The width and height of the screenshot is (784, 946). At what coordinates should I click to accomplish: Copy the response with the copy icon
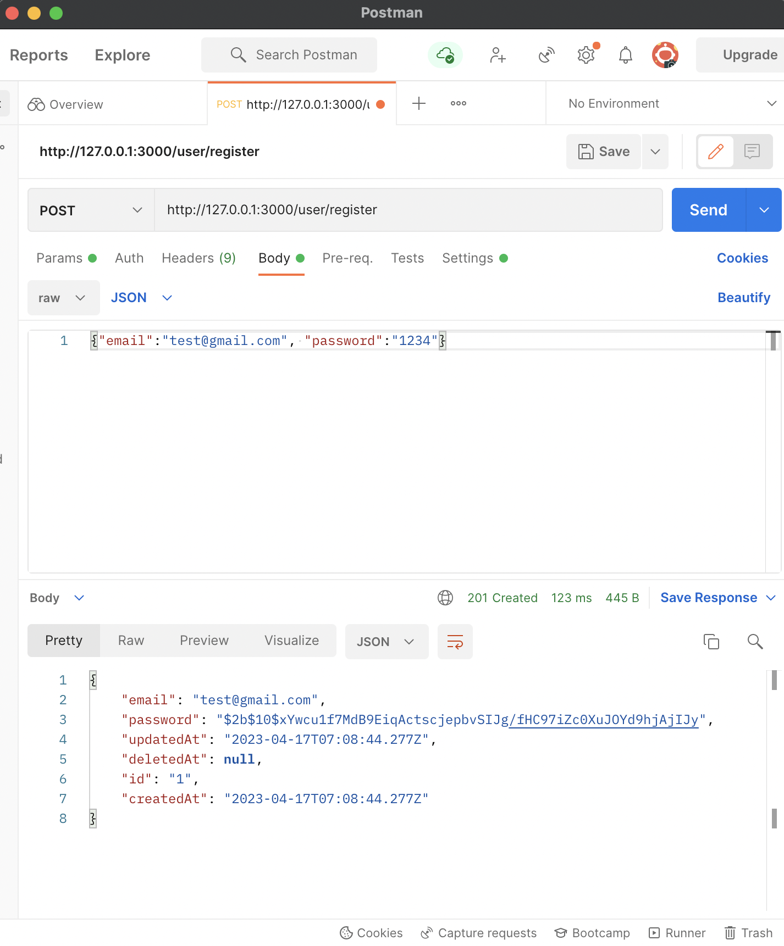[711, 642]
